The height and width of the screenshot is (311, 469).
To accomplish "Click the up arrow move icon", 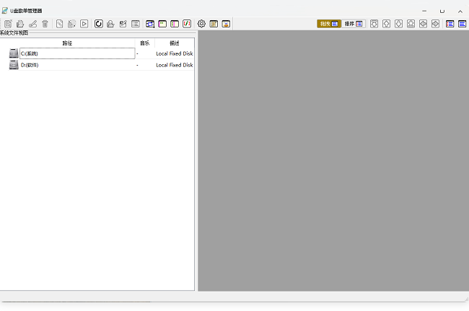I will [386, 24].
